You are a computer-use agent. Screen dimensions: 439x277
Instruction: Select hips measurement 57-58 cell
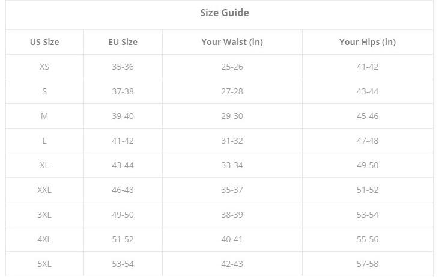tap(367, 264)
